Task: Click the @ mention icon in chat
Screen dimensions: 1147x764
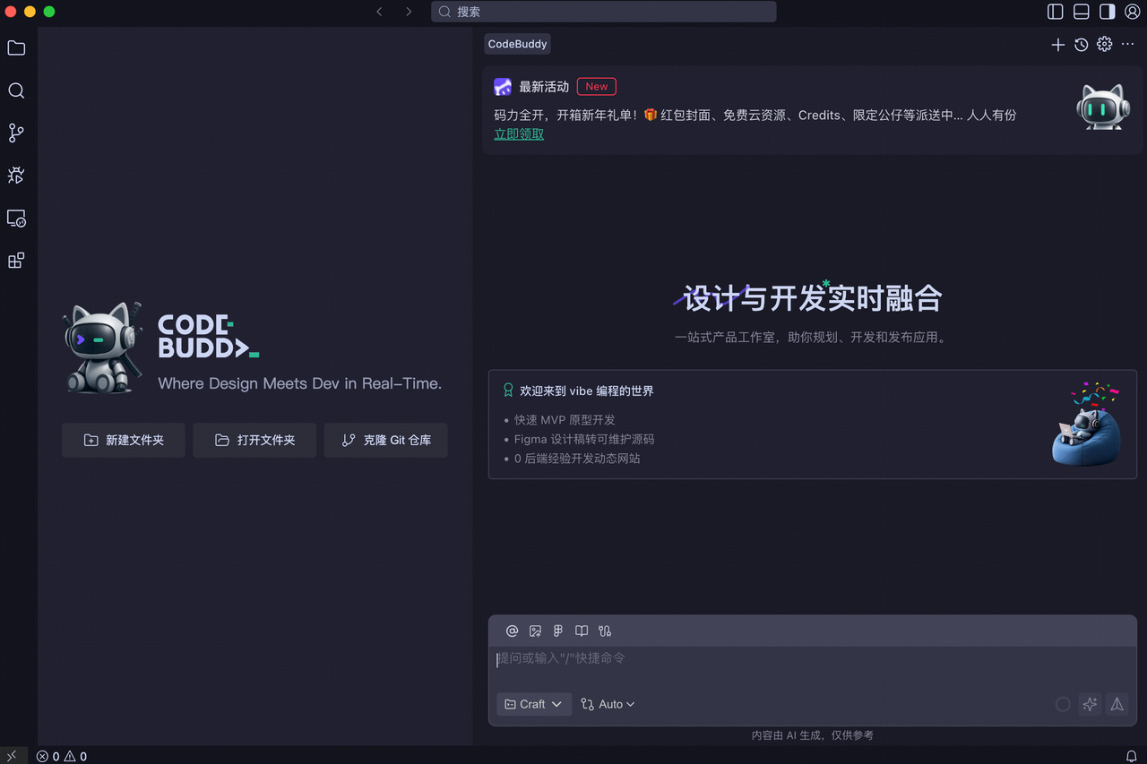Action: point(512,631)
